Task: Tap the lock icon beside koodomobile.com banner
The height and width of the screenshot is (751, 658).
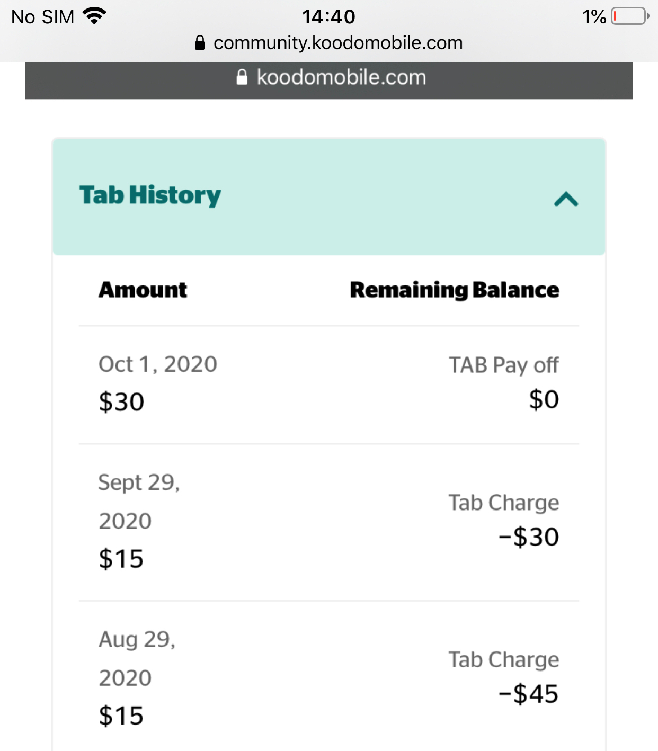Action: pos(242,77)
